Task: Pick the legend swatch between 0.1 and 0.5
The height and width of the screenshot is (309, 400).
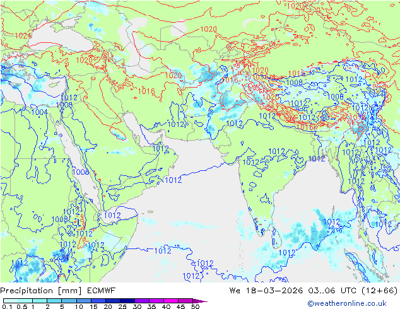Action: tap(11, 301)
